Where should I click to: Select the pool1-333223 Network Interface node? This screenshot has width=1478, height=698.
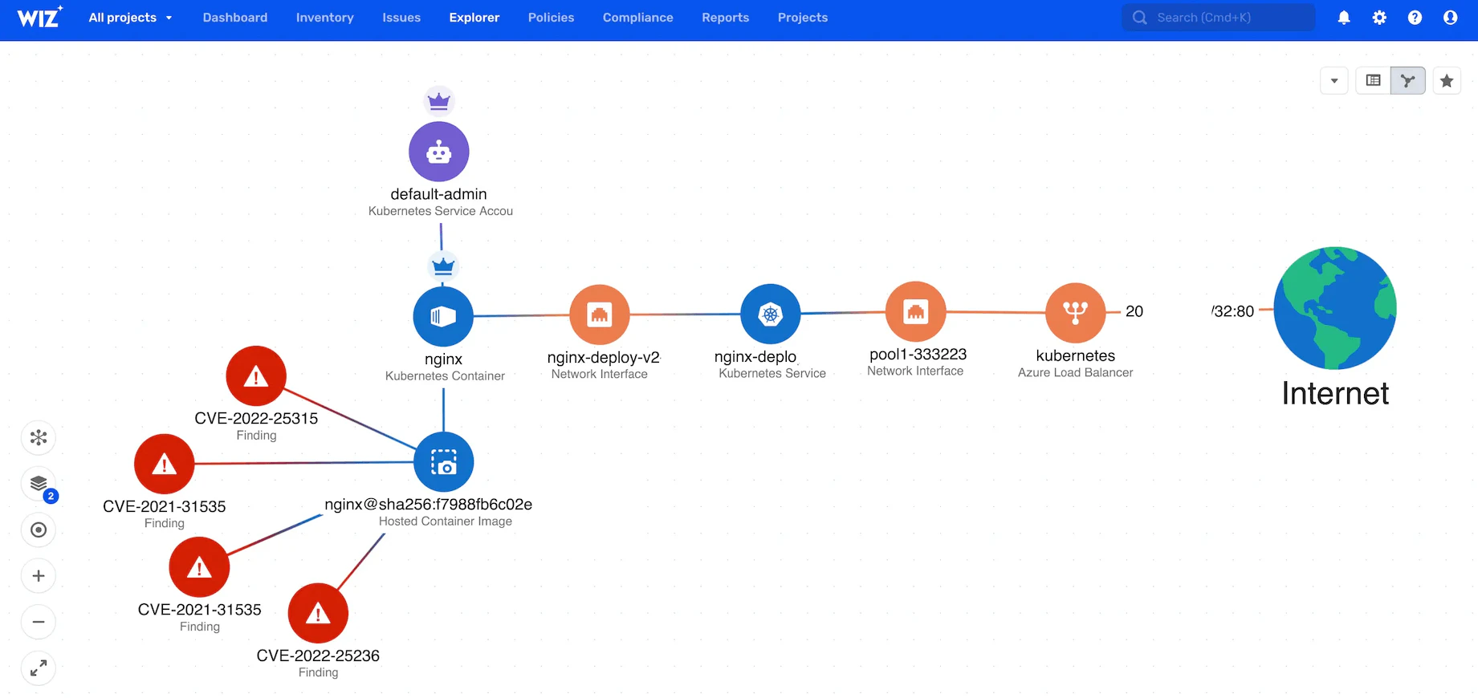coord(916,311)
